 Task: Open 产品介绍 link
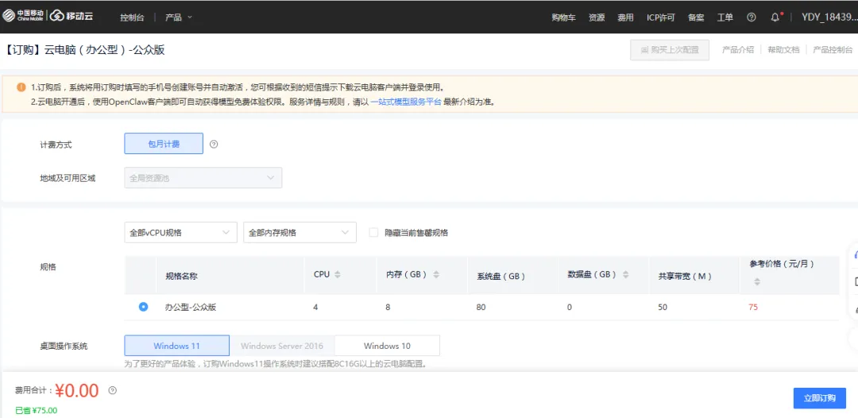tap(737, 50)
